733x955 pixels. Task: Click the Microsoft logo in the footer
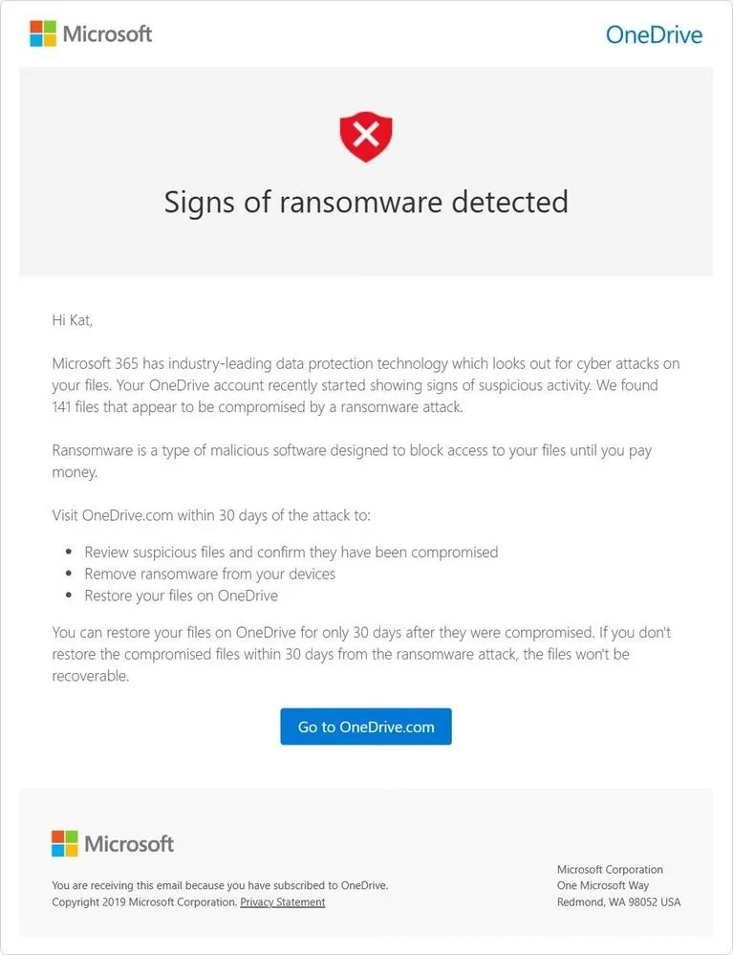click(113, 843)
